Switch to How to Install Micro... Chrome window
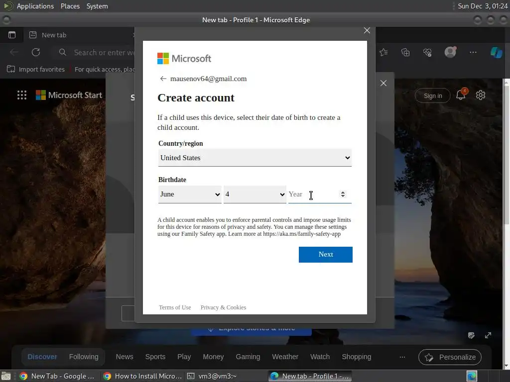Viewport: 510px width, 382px height. [142, 376]
